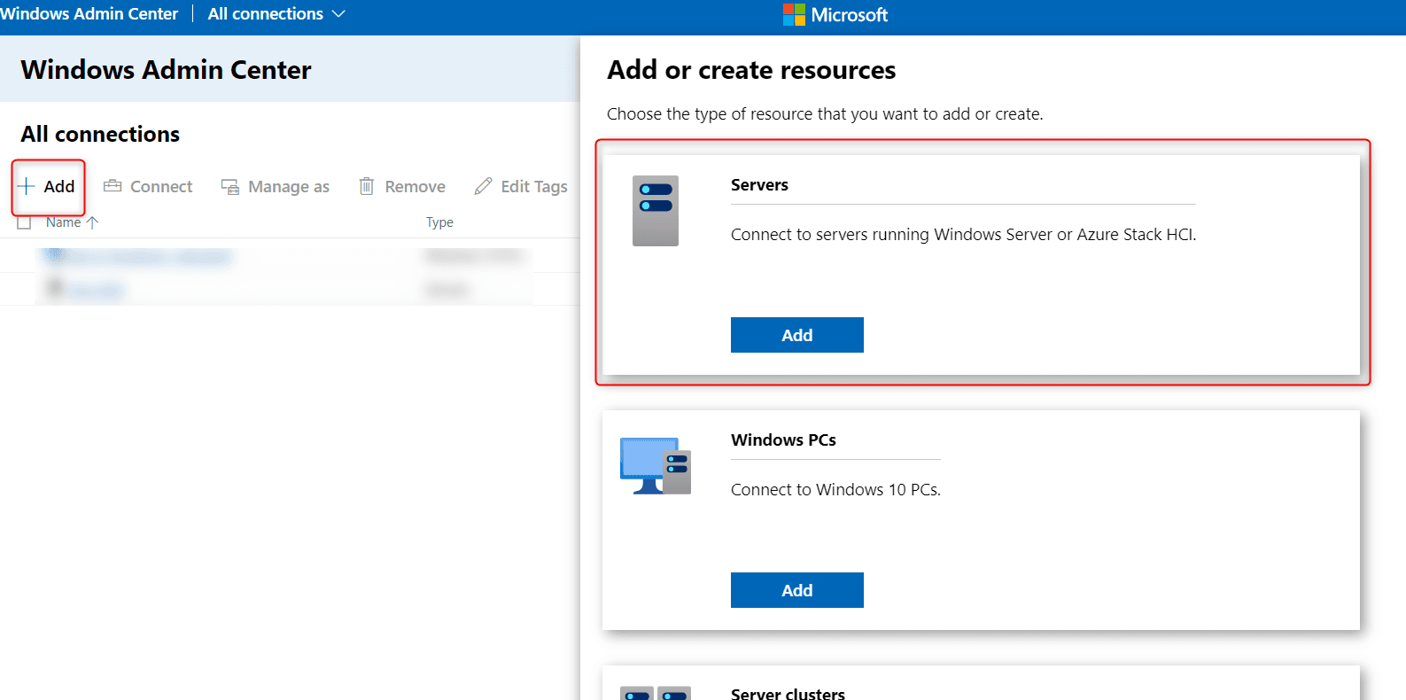
Task: Click the second blurred connection row
Action: point(290,289)
